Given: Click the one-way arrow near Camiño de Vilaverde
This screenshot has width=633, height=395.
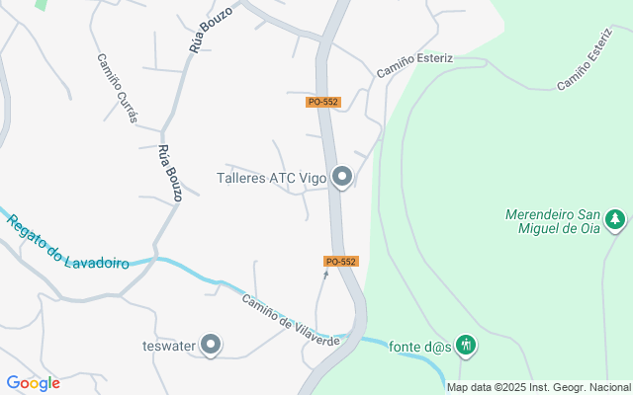Looking at the screenshot, I should 326,275.
